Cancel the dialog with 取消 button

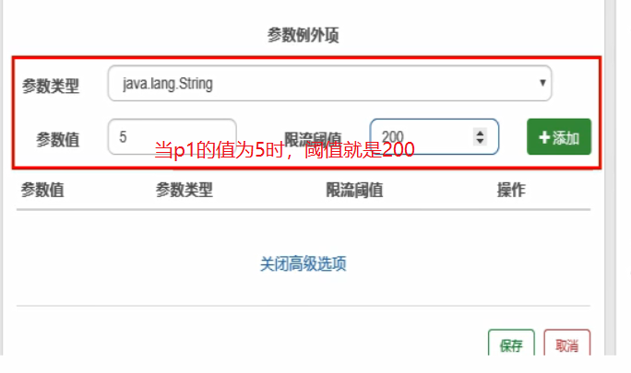[567, 344]
